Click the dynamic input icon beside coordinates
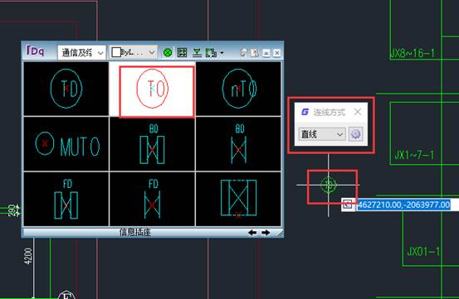 (x=348, y=205)
